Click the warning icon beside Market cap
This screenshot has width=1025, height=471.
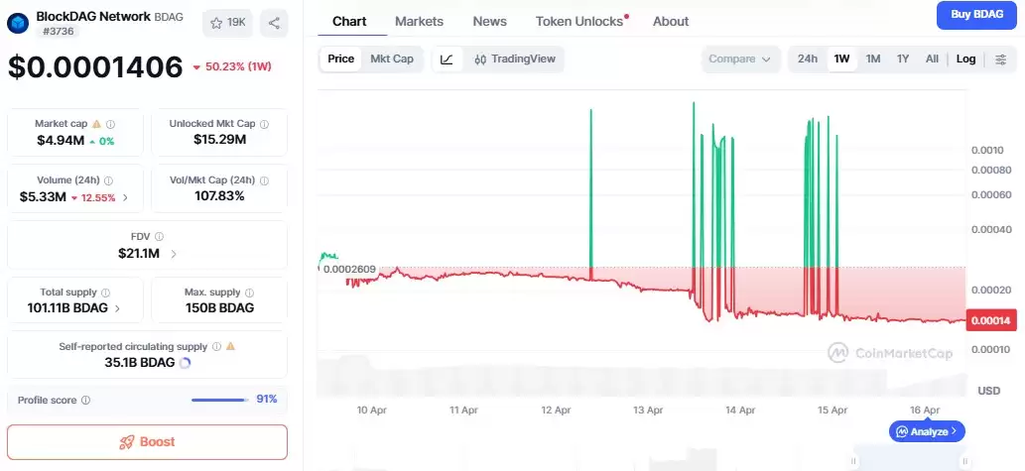click(x=96, y=124)
